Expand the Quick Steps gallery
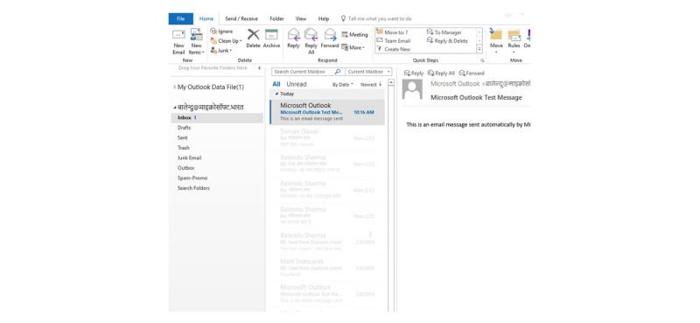The width and height of the screenshot is (700, 323). [479, 49]
